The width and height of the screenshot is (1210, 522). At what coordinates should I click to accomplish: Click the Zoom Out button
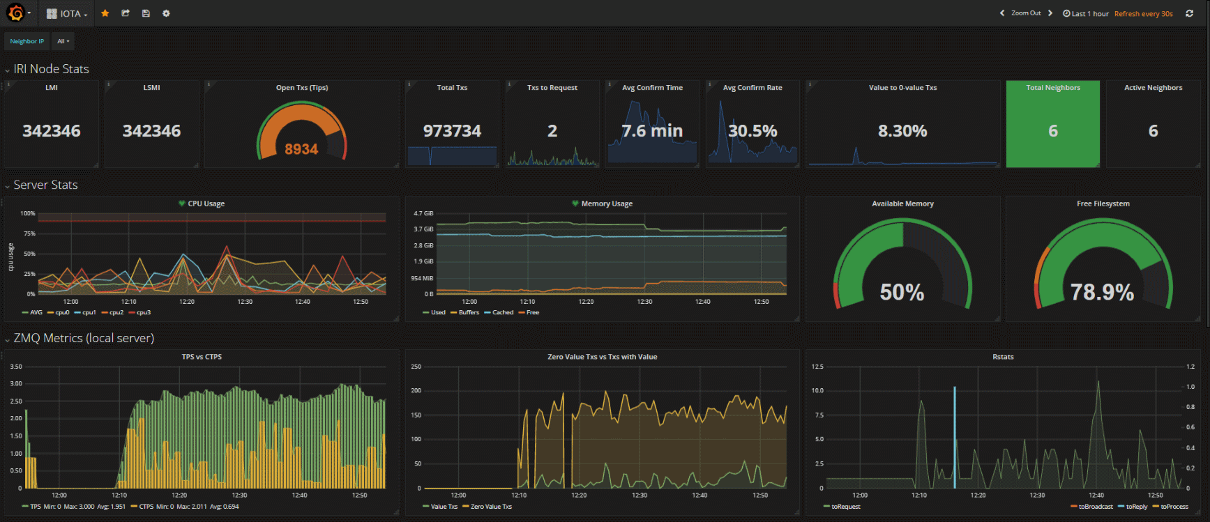(x=1026, y=13)
